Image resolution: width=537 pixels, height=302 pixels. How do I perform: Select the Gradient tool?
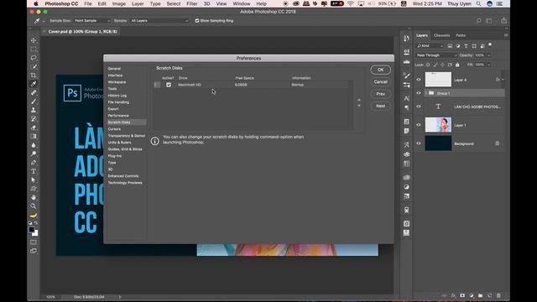click(x=34, y=136)
